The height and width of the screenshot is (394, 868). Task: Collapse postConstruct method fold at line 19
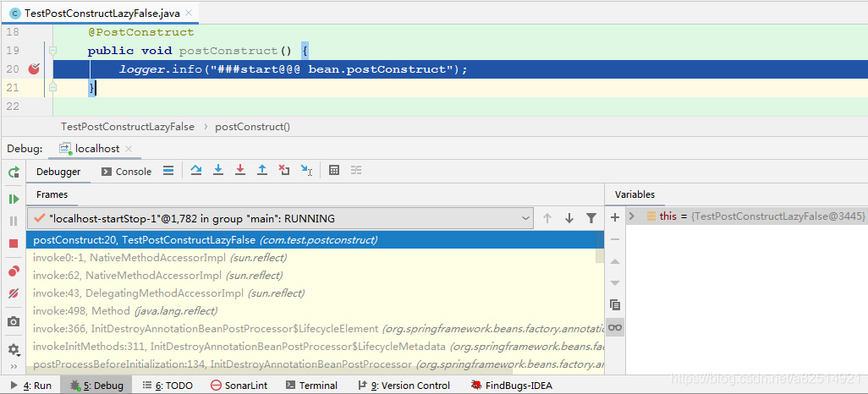[52, 51]
